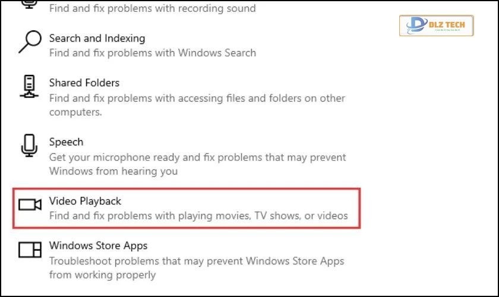This screenshot has height=297, width=499.
Task: Click the description about playing movies and TV shows
Action: (198, 216)
